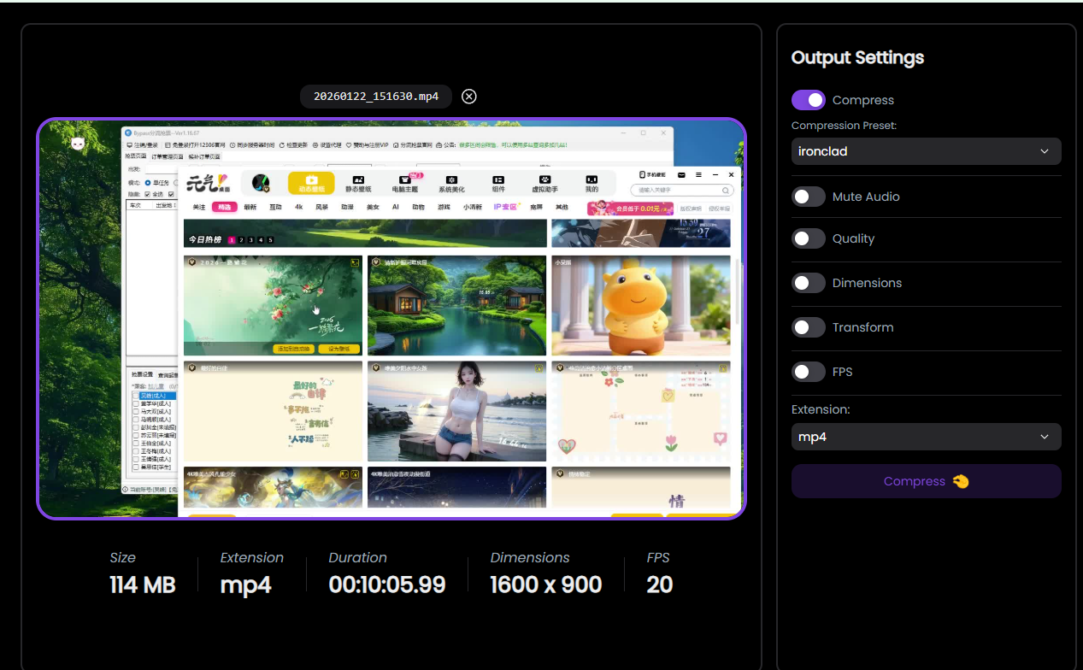Switch on the FPS toggle
1083x670 pixels.
808,372
